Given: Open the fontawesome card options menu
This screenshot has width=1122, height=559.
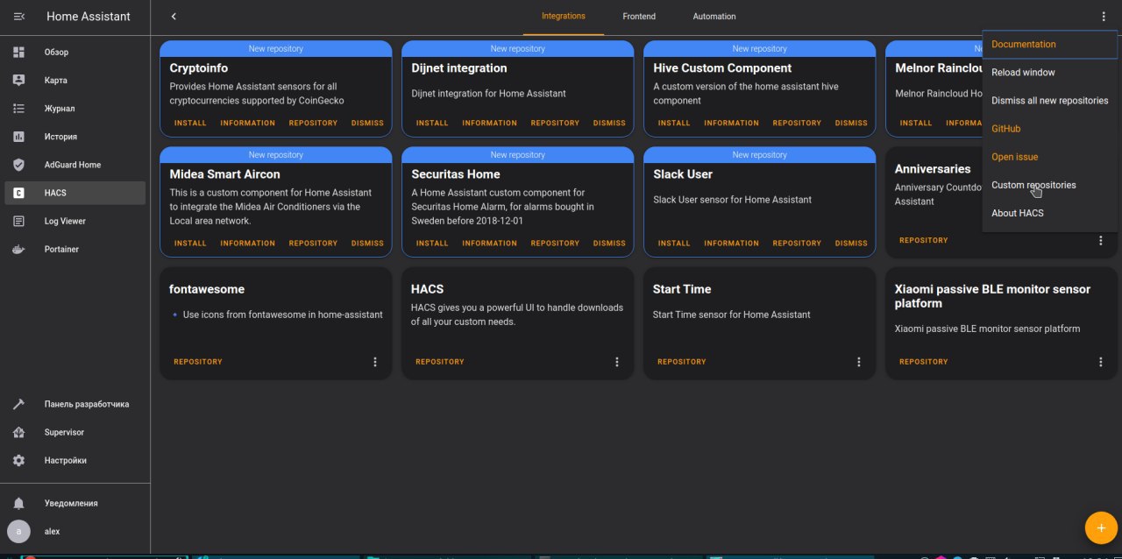Looking at the screenshot, I should (375, 362).
